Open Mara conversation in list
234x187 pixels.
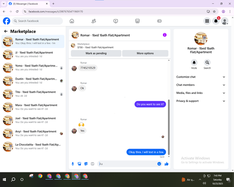[x=33, y=107]
